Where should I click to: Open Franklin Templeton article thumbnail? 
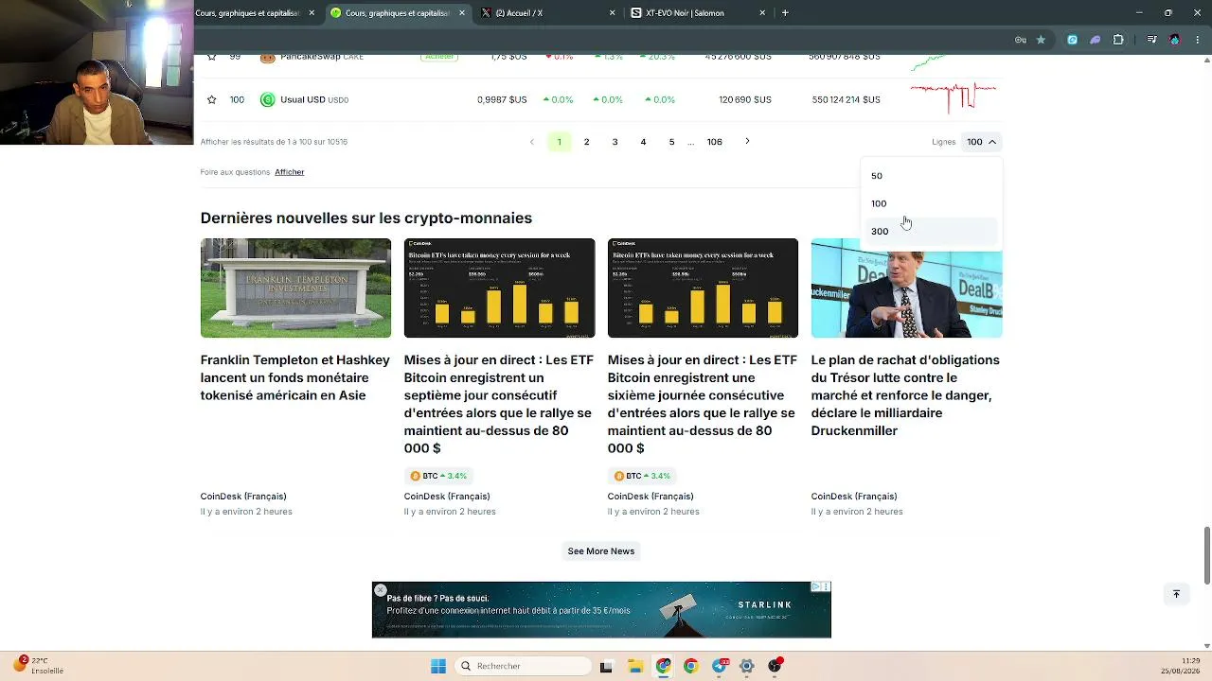tap(295, 288)
